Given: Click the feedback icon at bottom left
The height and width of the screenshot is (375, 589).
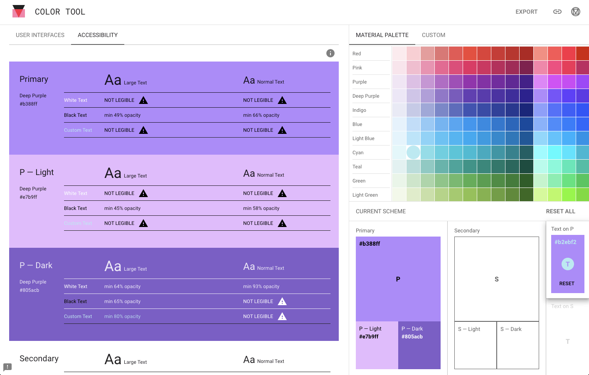Looking at the screenshot, I should pyautogui.click(x=7, y=367).
